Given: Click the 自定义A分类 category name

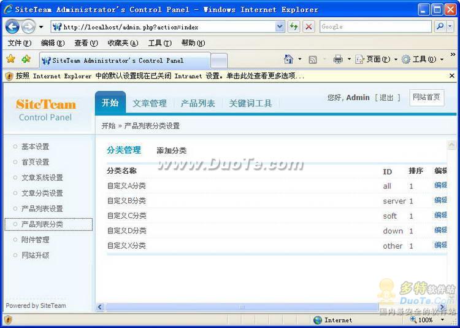Looking at the screenshot, I should point(126,186).
